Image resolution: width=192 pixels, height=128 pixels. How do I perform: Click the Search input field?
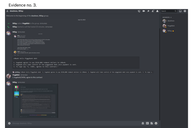click(x=169, y=11)
